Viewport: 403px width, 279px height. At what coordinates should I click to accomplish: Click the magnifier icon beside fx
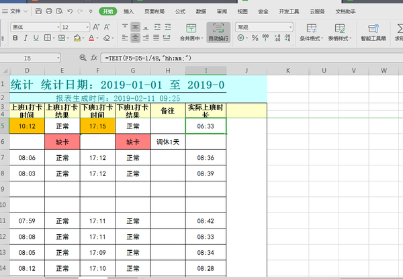[x=83, y=58]
